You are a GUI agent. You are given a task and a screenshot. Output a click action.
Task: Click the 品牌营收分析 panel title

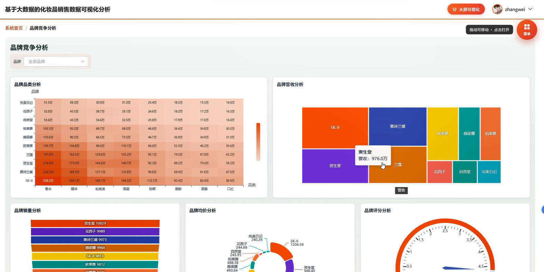coord(290,85)
